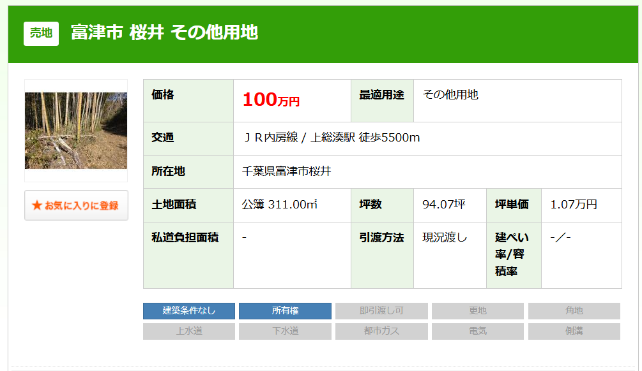Click the red 100万円 price value
The height and width of the screenshot is (371, 642).
[271, 100]
